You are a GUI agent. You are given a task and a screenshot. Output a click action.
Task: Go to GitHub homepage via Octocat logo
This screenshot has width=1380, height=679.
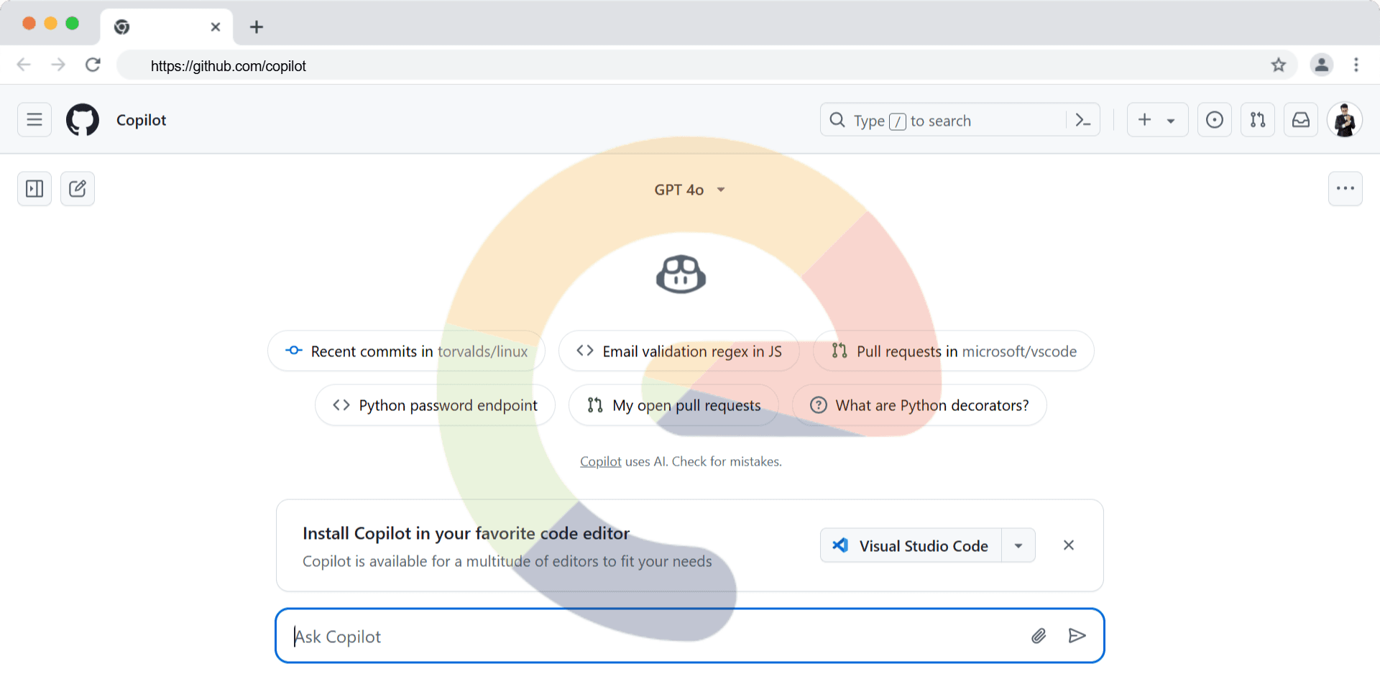(83, 120)
